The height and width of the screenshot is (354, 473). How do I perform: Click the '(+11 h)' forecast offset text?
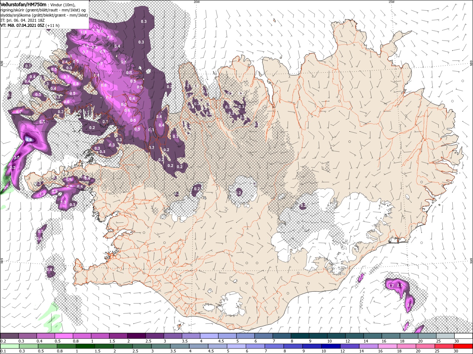pos(52,25)
